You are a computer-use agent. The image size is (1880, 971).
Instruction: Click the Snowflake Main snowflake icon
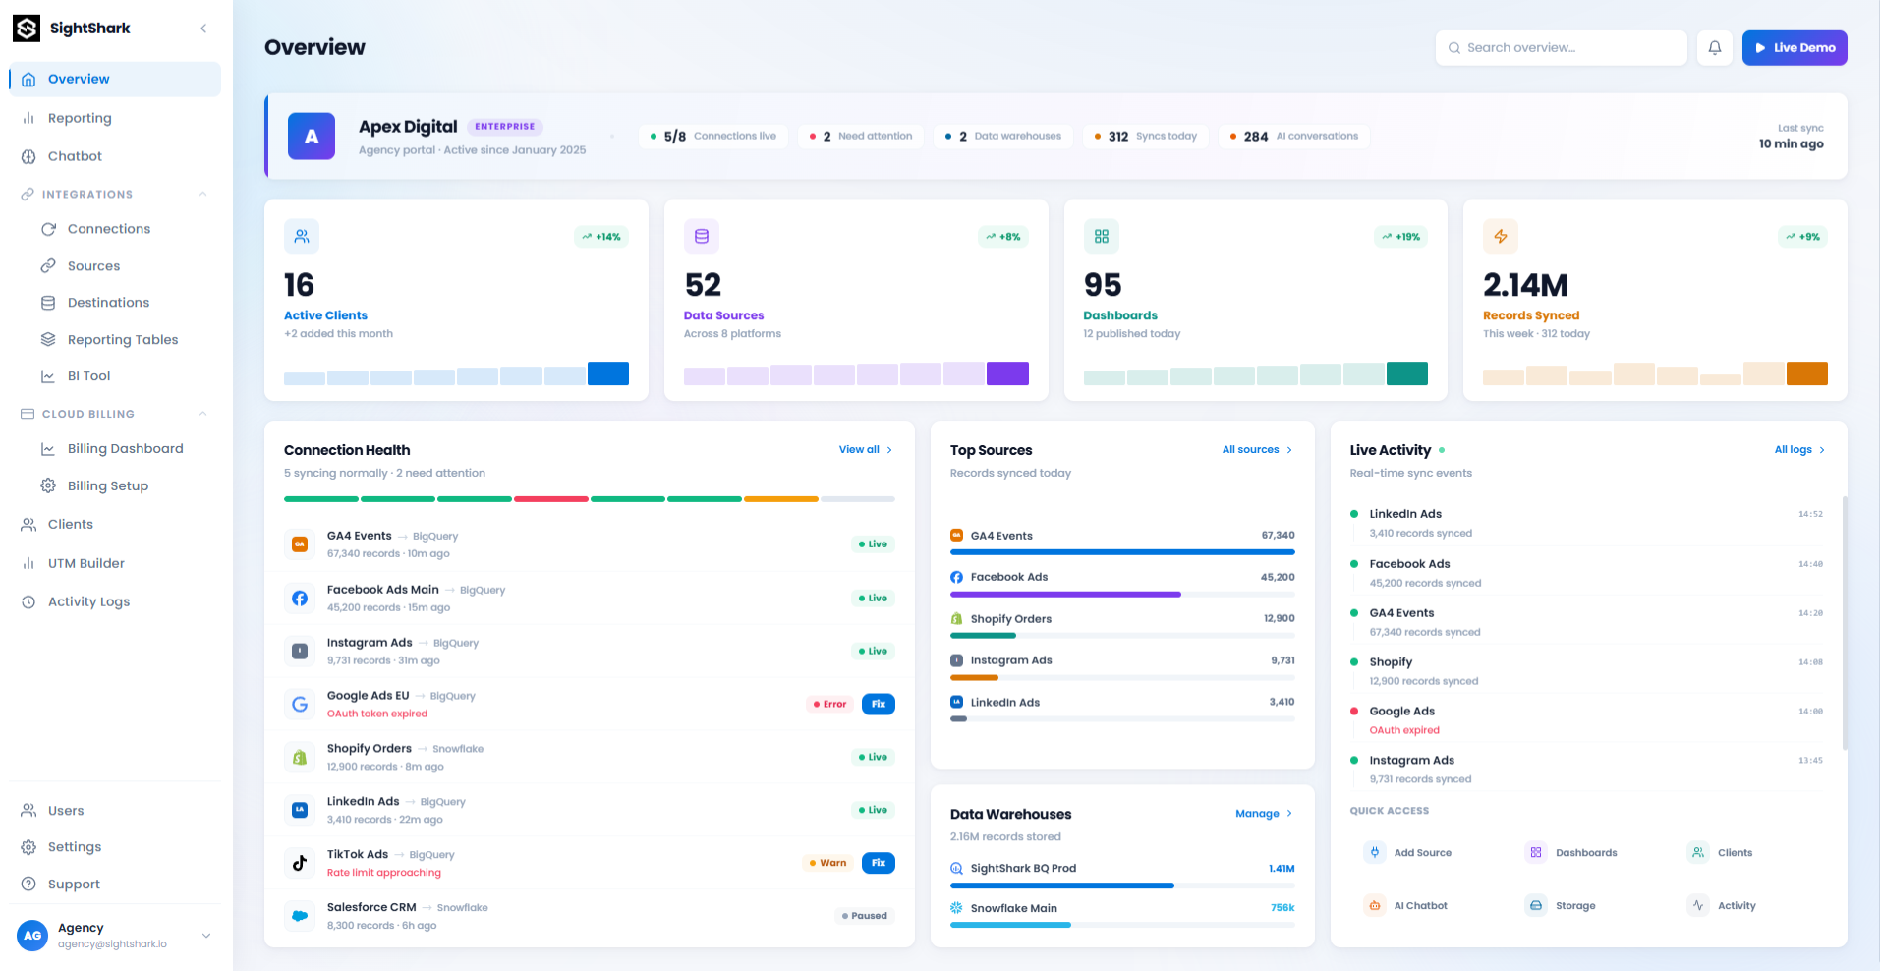coord(956,908)
